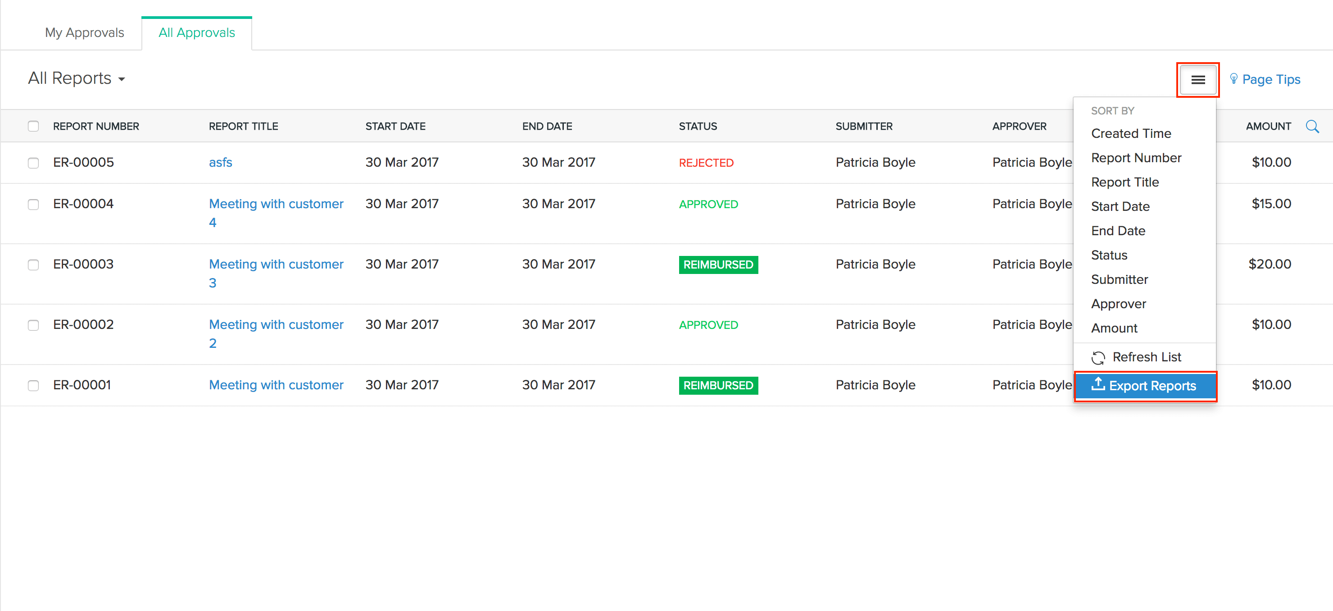Image resolution: width=1333 pixels, height=611 pixels.
Task: Sort reports by Approver
Action: pyautogui.click(x=1119, y=303)
